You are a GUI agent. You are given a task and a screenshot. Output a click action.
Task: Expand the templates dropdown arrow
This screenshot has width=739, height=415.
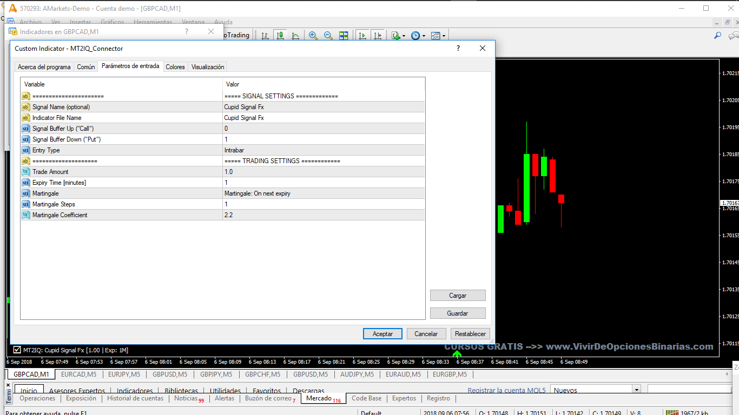click(x=444, y=36)
